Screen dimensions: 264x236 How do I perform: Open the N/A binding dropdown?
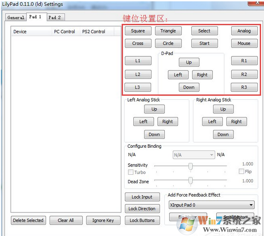tap(194, 155)
